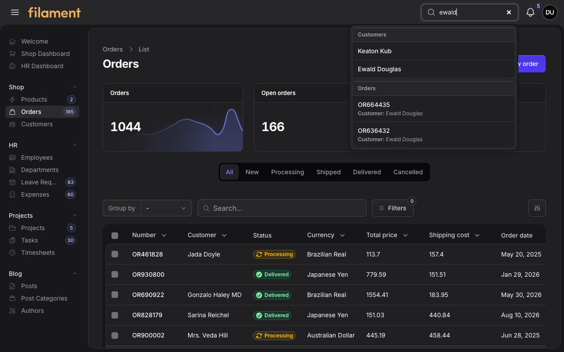
Task: Open the Customers sidebar item
Action: tap(42, 124)
